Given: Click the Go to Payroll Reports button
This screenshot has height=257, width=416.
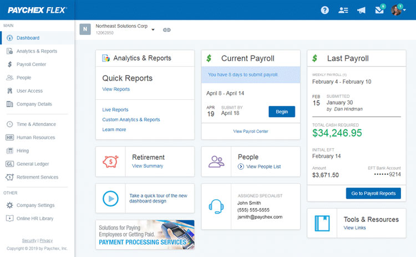Looking at the screenshot, I should 373,193.
